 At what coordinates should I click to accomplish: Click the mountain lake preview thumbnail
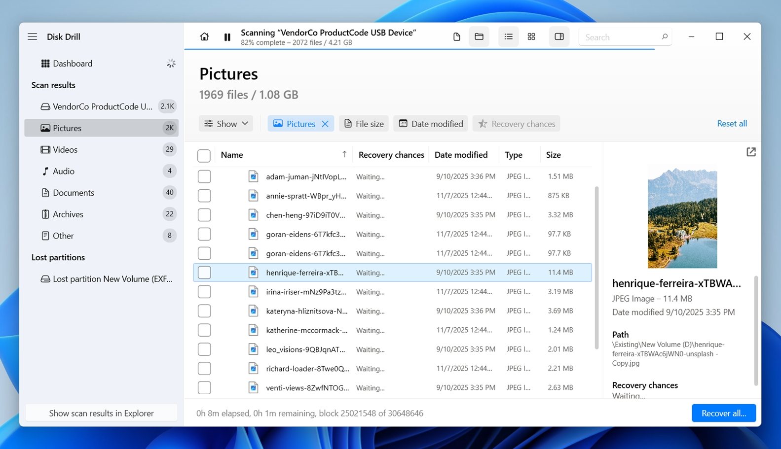[682, 217]
